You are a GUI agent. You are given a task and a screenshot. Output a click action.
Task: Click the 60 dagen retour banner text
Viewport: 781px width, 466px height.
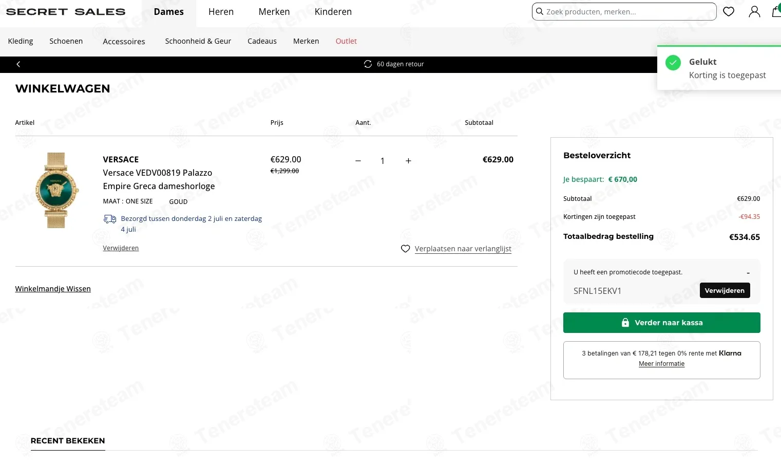click(x=401, y=64)
